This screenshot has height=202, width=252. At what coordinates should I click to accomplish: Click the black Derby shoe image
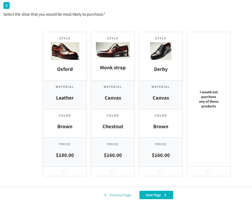point(161,51)
